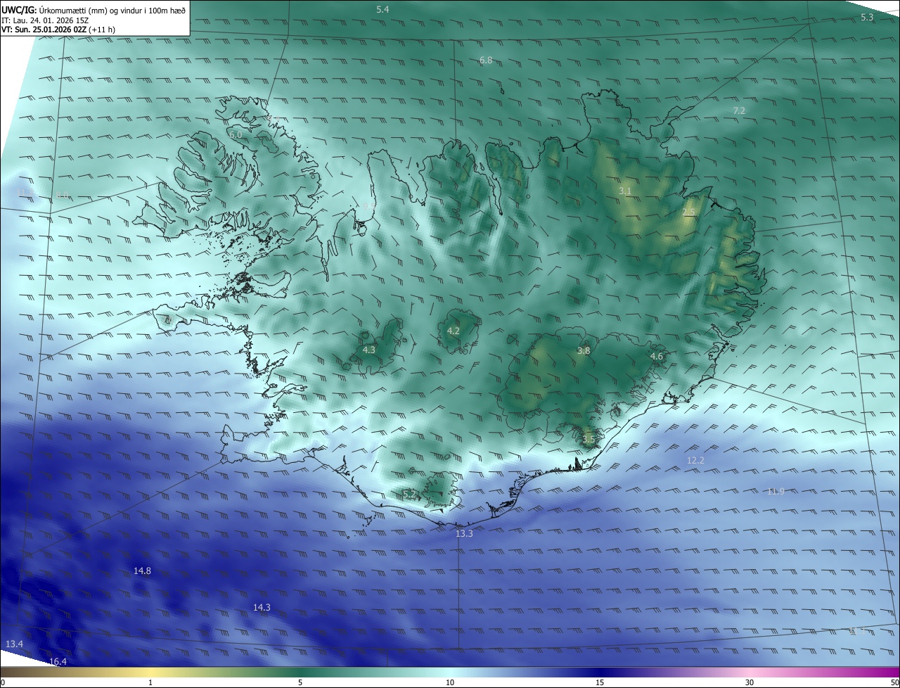Select the 14.3 value in the southwest sea
900x688 pixels.
(x=262, y=607)
